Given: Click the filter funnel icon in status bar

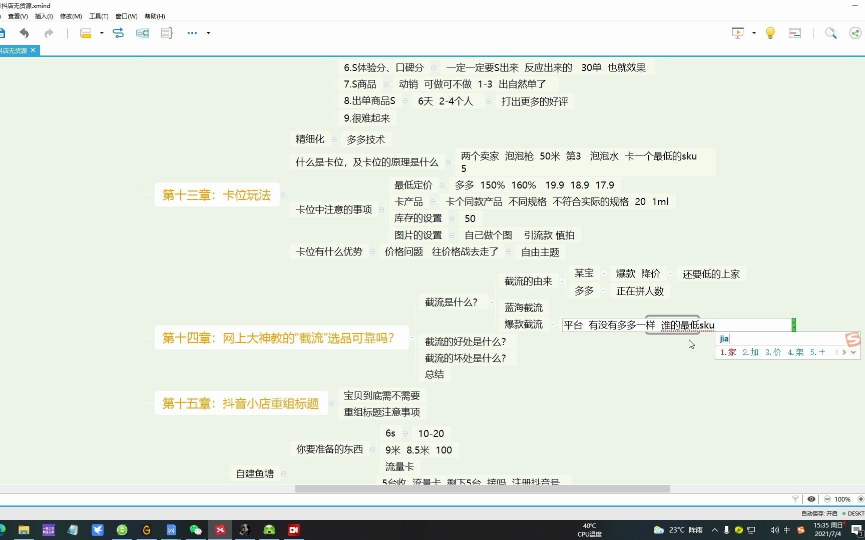Looking at the screenshot, I should tap(795, 499).
